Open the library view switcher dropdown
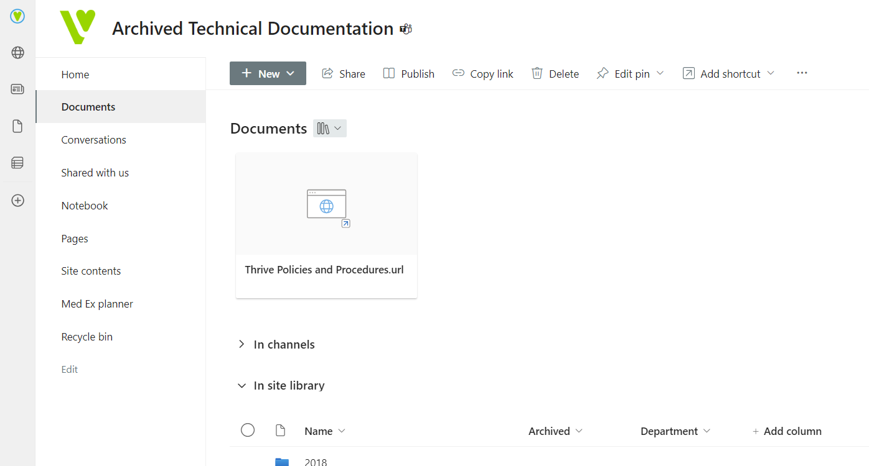The width and height of the screenshot is (869, 466). click(x=329, y=129)
